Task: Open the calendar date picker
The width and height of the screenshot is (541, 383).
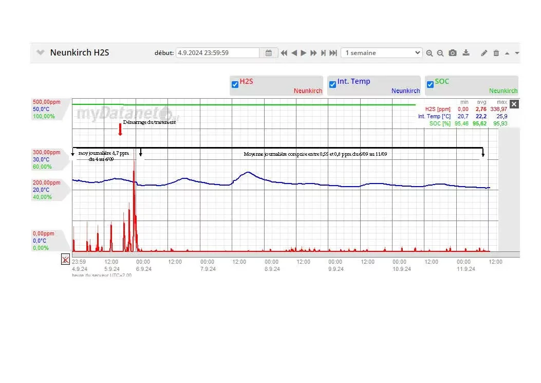Action: coord(269,53)
